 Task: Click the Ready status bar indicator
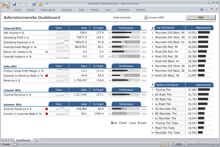click(x=6, y=144)
